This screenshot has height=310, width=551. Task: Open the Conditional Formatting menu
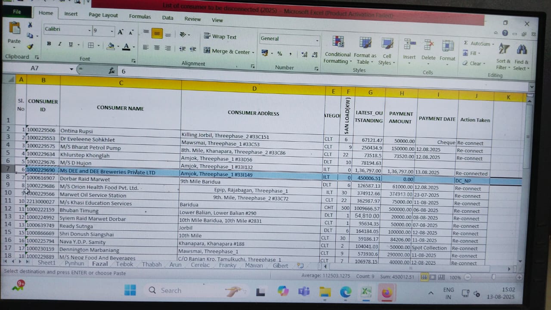tap(337, 50)
